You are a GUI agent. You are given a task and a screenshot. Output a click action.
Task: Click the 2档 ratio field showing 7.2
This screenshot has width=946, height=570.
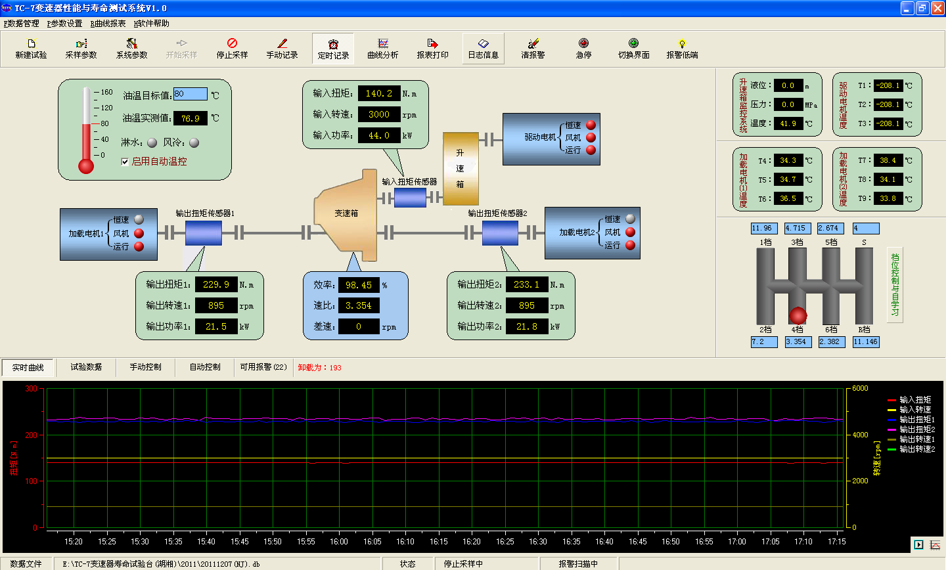click(x=764, y=342)
